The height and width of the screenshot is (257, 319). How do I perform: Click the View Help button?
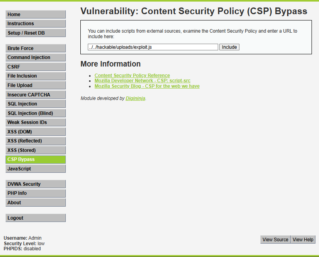[x=303, y=240]
